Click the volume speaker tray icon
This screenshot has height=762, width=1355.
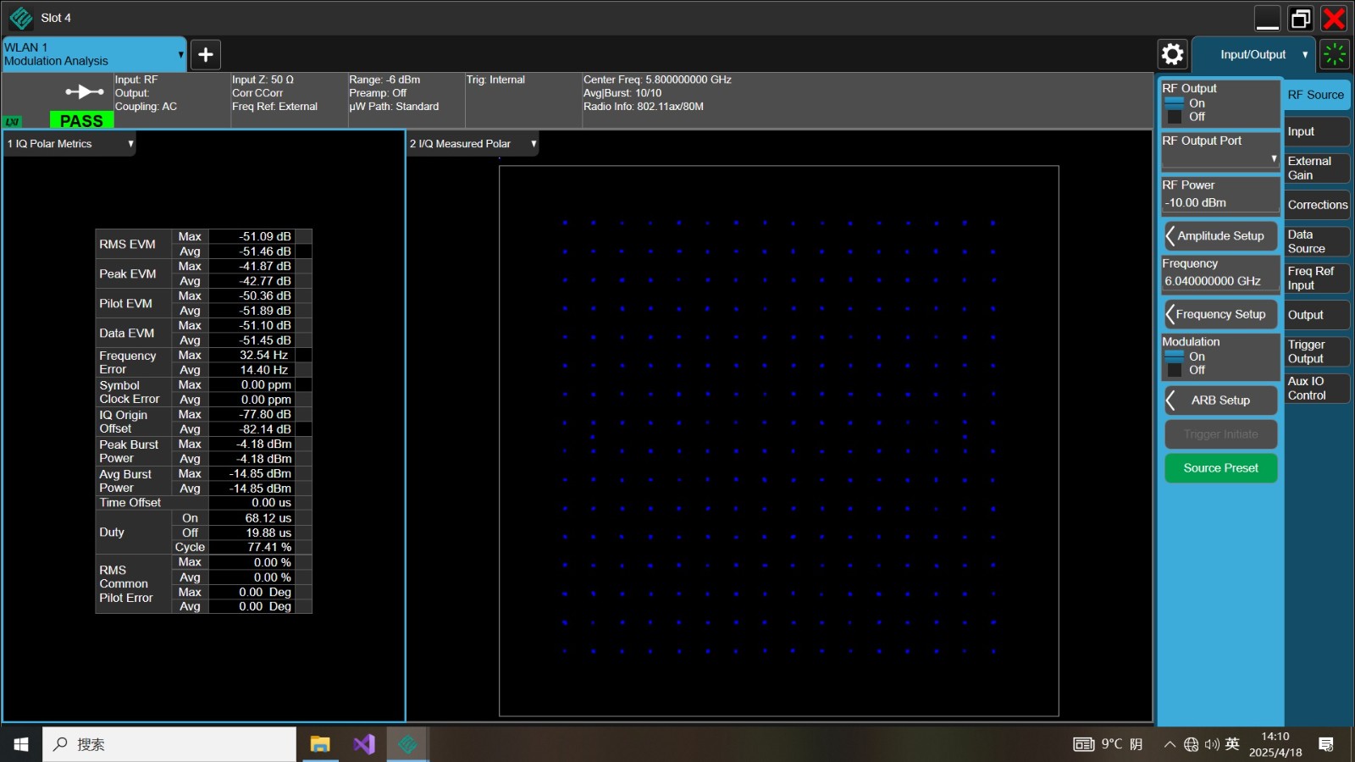(1211, 744)
